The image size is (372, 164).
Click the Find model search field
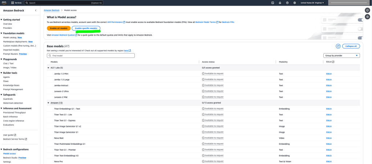(91, 56)
